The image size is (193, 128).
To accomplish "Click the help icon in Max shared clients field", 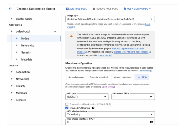I will coord(152,122).
